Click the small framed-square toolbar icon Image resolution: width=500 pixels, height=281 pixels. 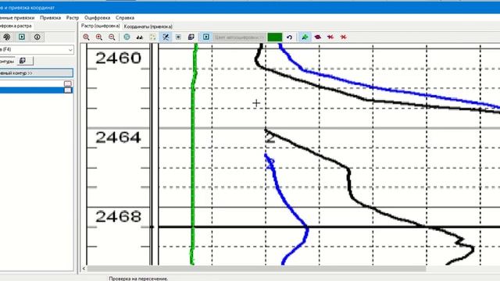[178, 37]
